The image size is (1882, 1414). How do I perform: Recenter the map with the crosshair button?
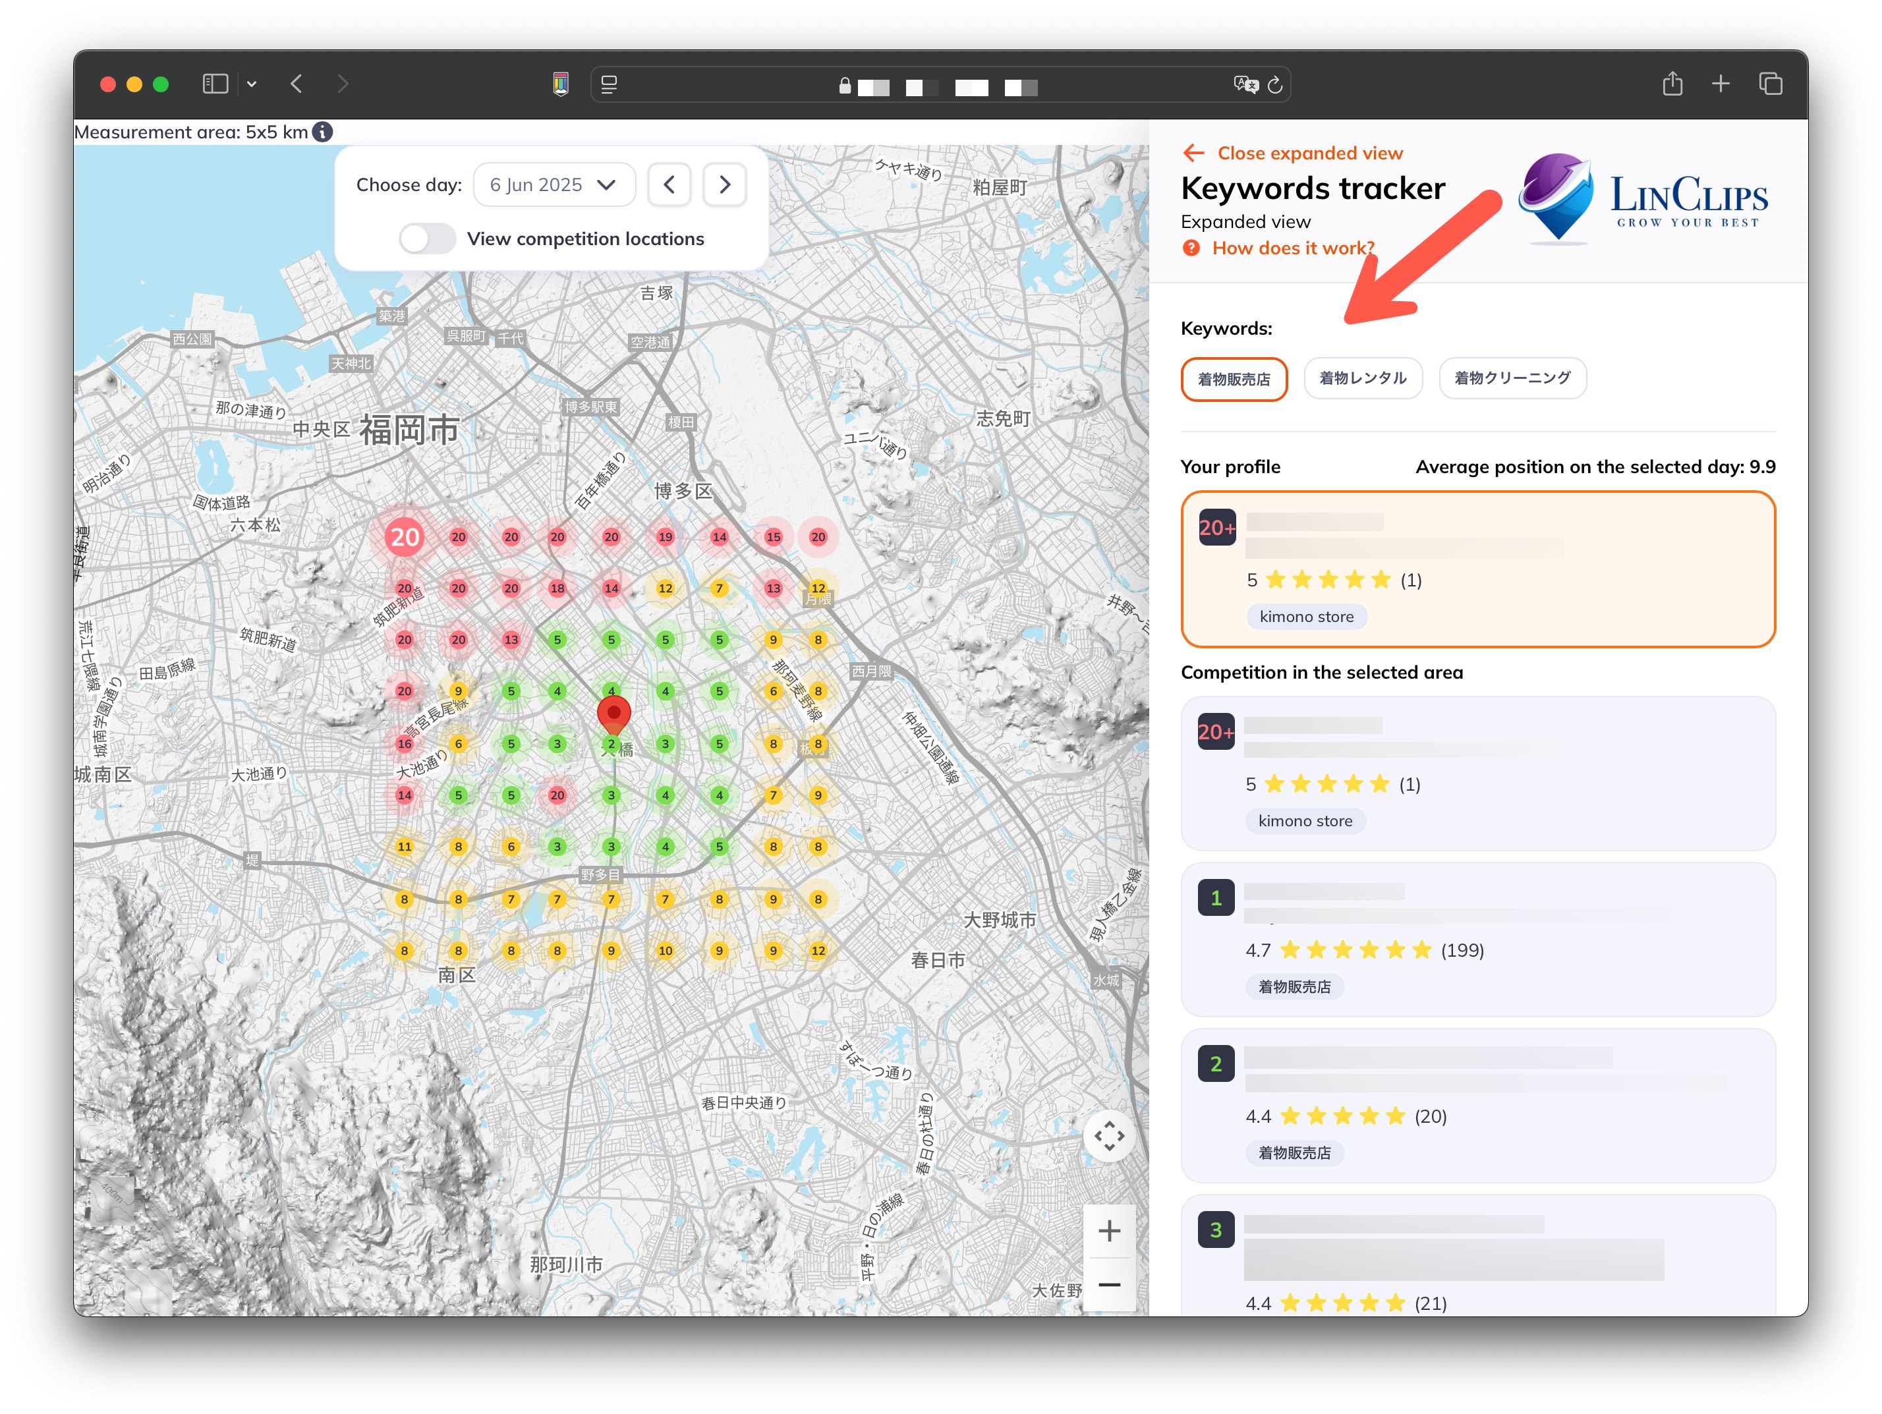click(x=1108, y=1136)
